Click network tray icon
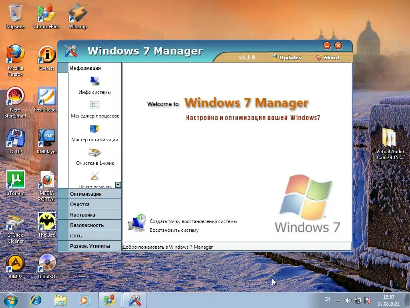The image size is (410, 308). (x=358, y=300)
